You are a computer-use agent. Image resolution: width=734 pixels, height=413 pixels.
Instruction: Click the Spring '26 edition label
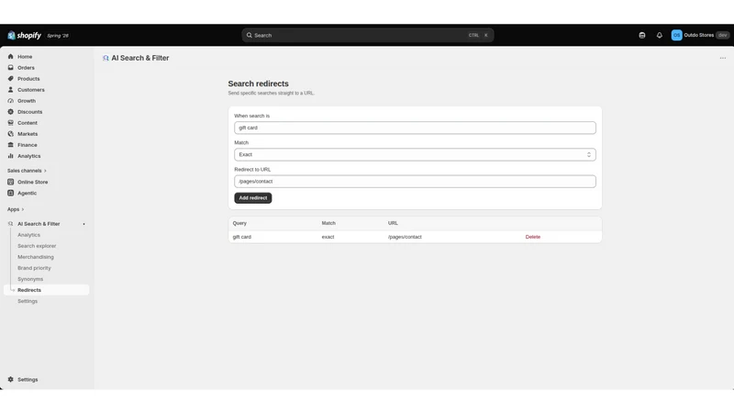pyautogui.click(x=58, y=36)
